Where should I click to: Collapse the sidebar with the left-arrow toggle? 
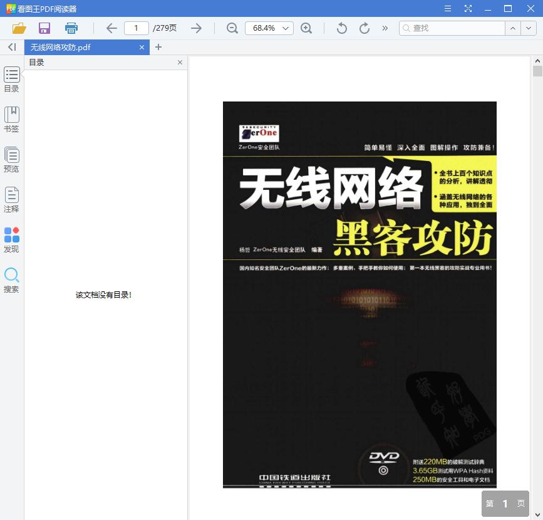coord(12,47)
